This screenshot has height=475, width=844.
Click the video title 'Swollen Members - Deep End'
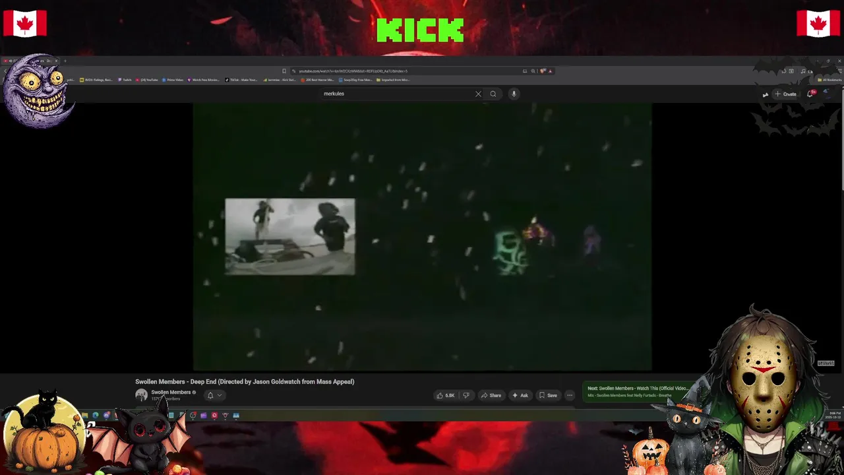(245, 381)
